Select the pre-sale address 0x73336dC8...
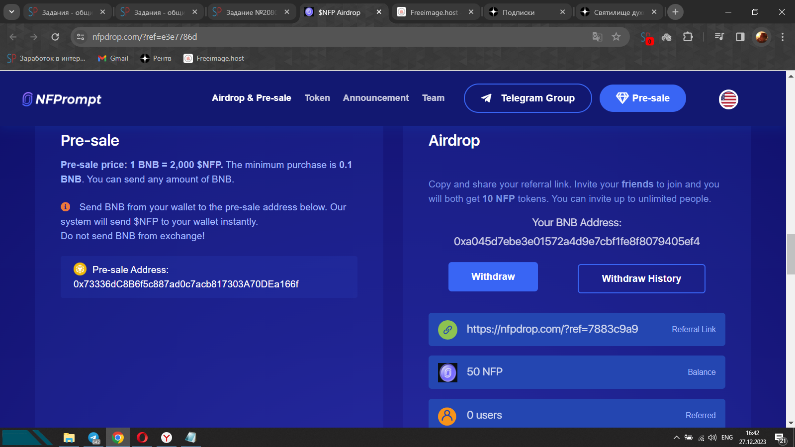795x447 pixels. point(186,284)
